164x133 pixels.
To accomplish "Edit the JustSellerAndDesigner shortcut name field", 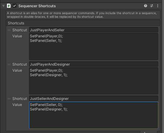I will click(94, 99).
